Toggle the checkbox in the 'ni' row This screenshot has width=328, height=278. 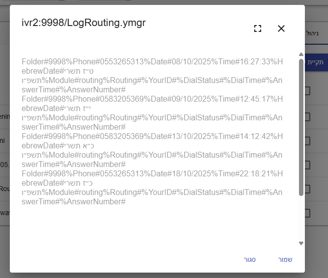[x=307, y=141]
